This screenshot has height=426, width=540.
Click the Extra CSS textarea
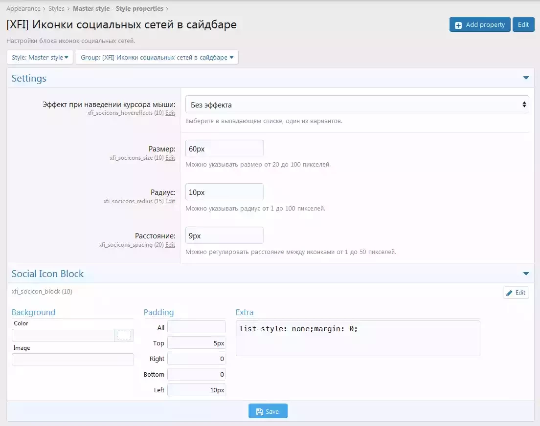pos(358,338)
